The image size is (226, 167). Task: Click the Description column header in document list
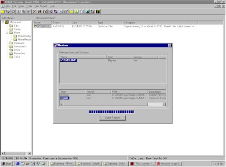(160, 23)
